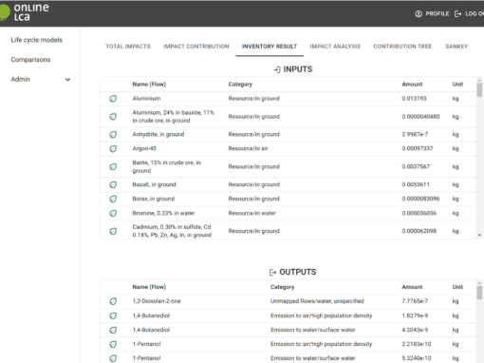The width and height of the screenshot is (484, 363).
Task: Select the Argon-40 flow name
Action: (x=144, y=148)
